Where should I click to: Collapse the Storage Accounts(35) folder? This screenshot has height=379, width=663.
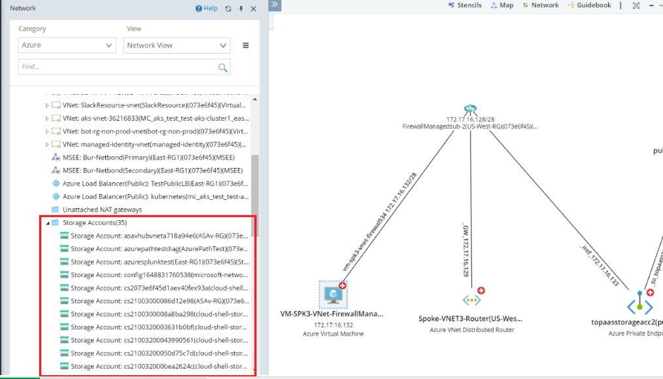(47, 223)
